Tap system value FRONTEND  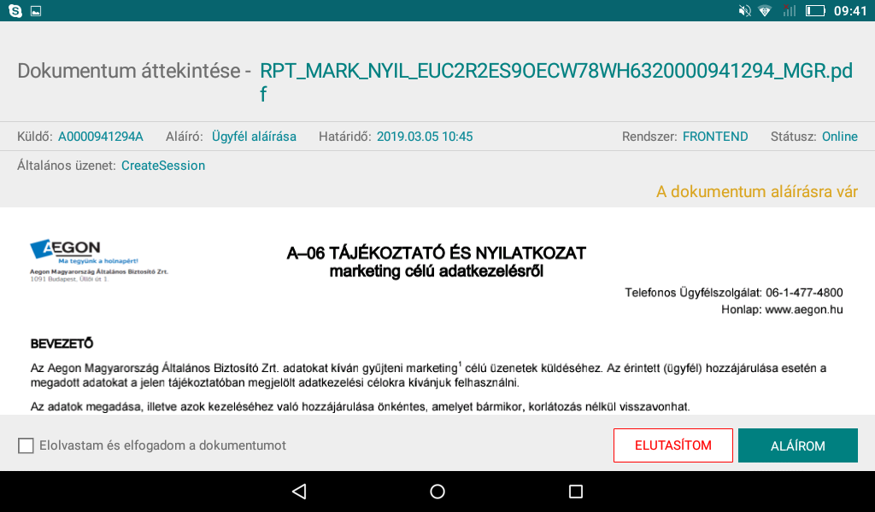point(715,137)
